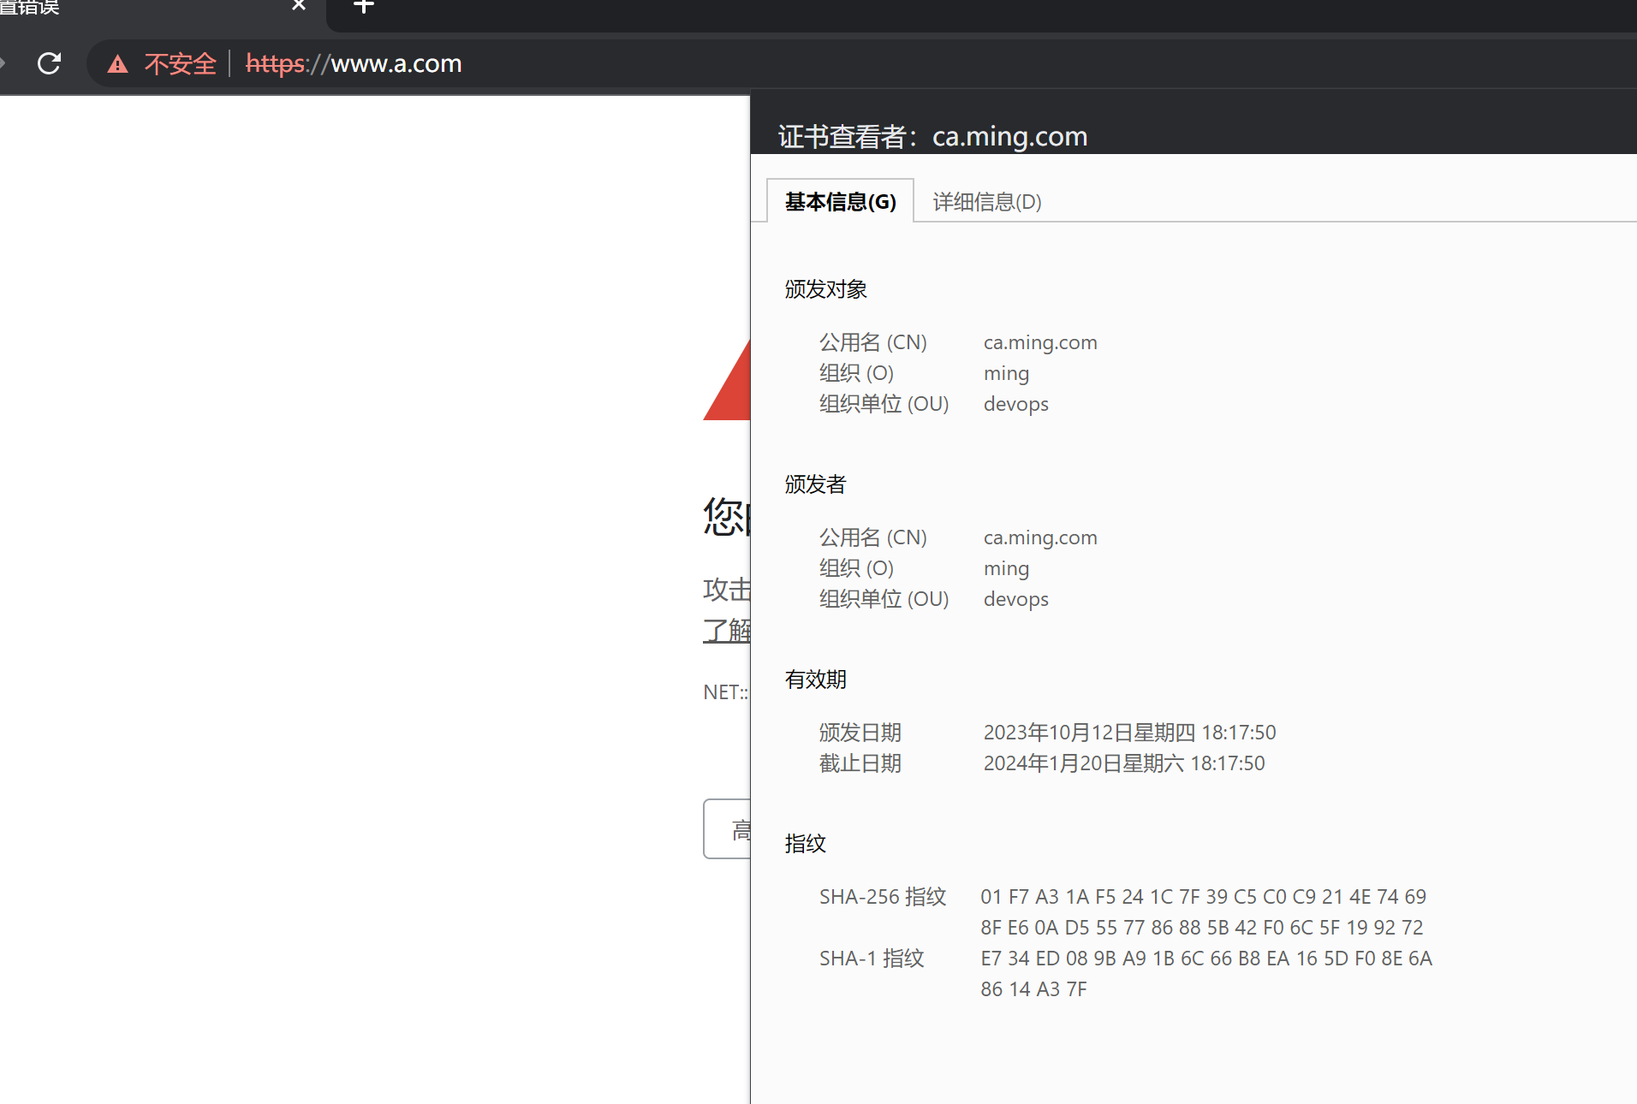
Task: Click the issuer common name ca.ming.com
Action: click(1040, 537)
